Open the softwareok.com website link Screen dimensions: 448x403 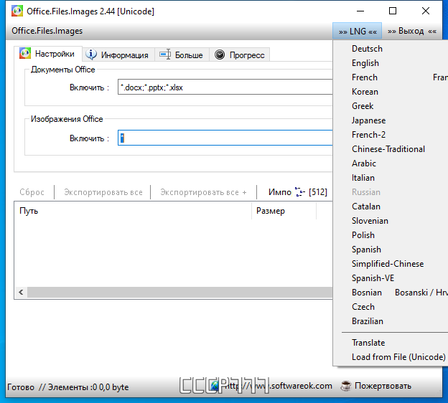click(277, 386)
